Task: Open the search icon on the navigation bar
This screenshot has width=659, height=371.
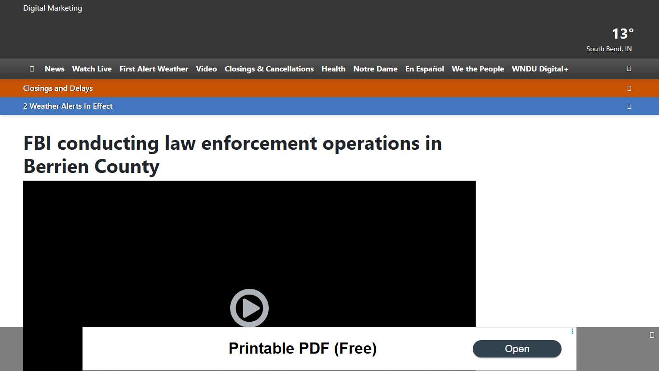Action: coord(629,69)
